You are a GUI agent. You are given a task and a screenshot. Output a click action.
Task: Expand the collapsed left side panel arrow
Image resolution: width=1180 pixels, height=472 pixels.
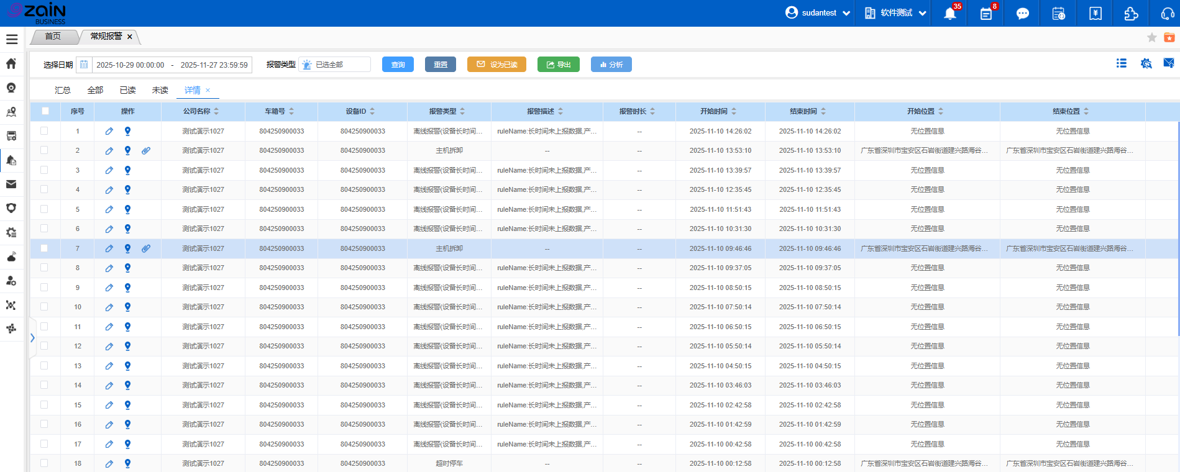point(32,338)
